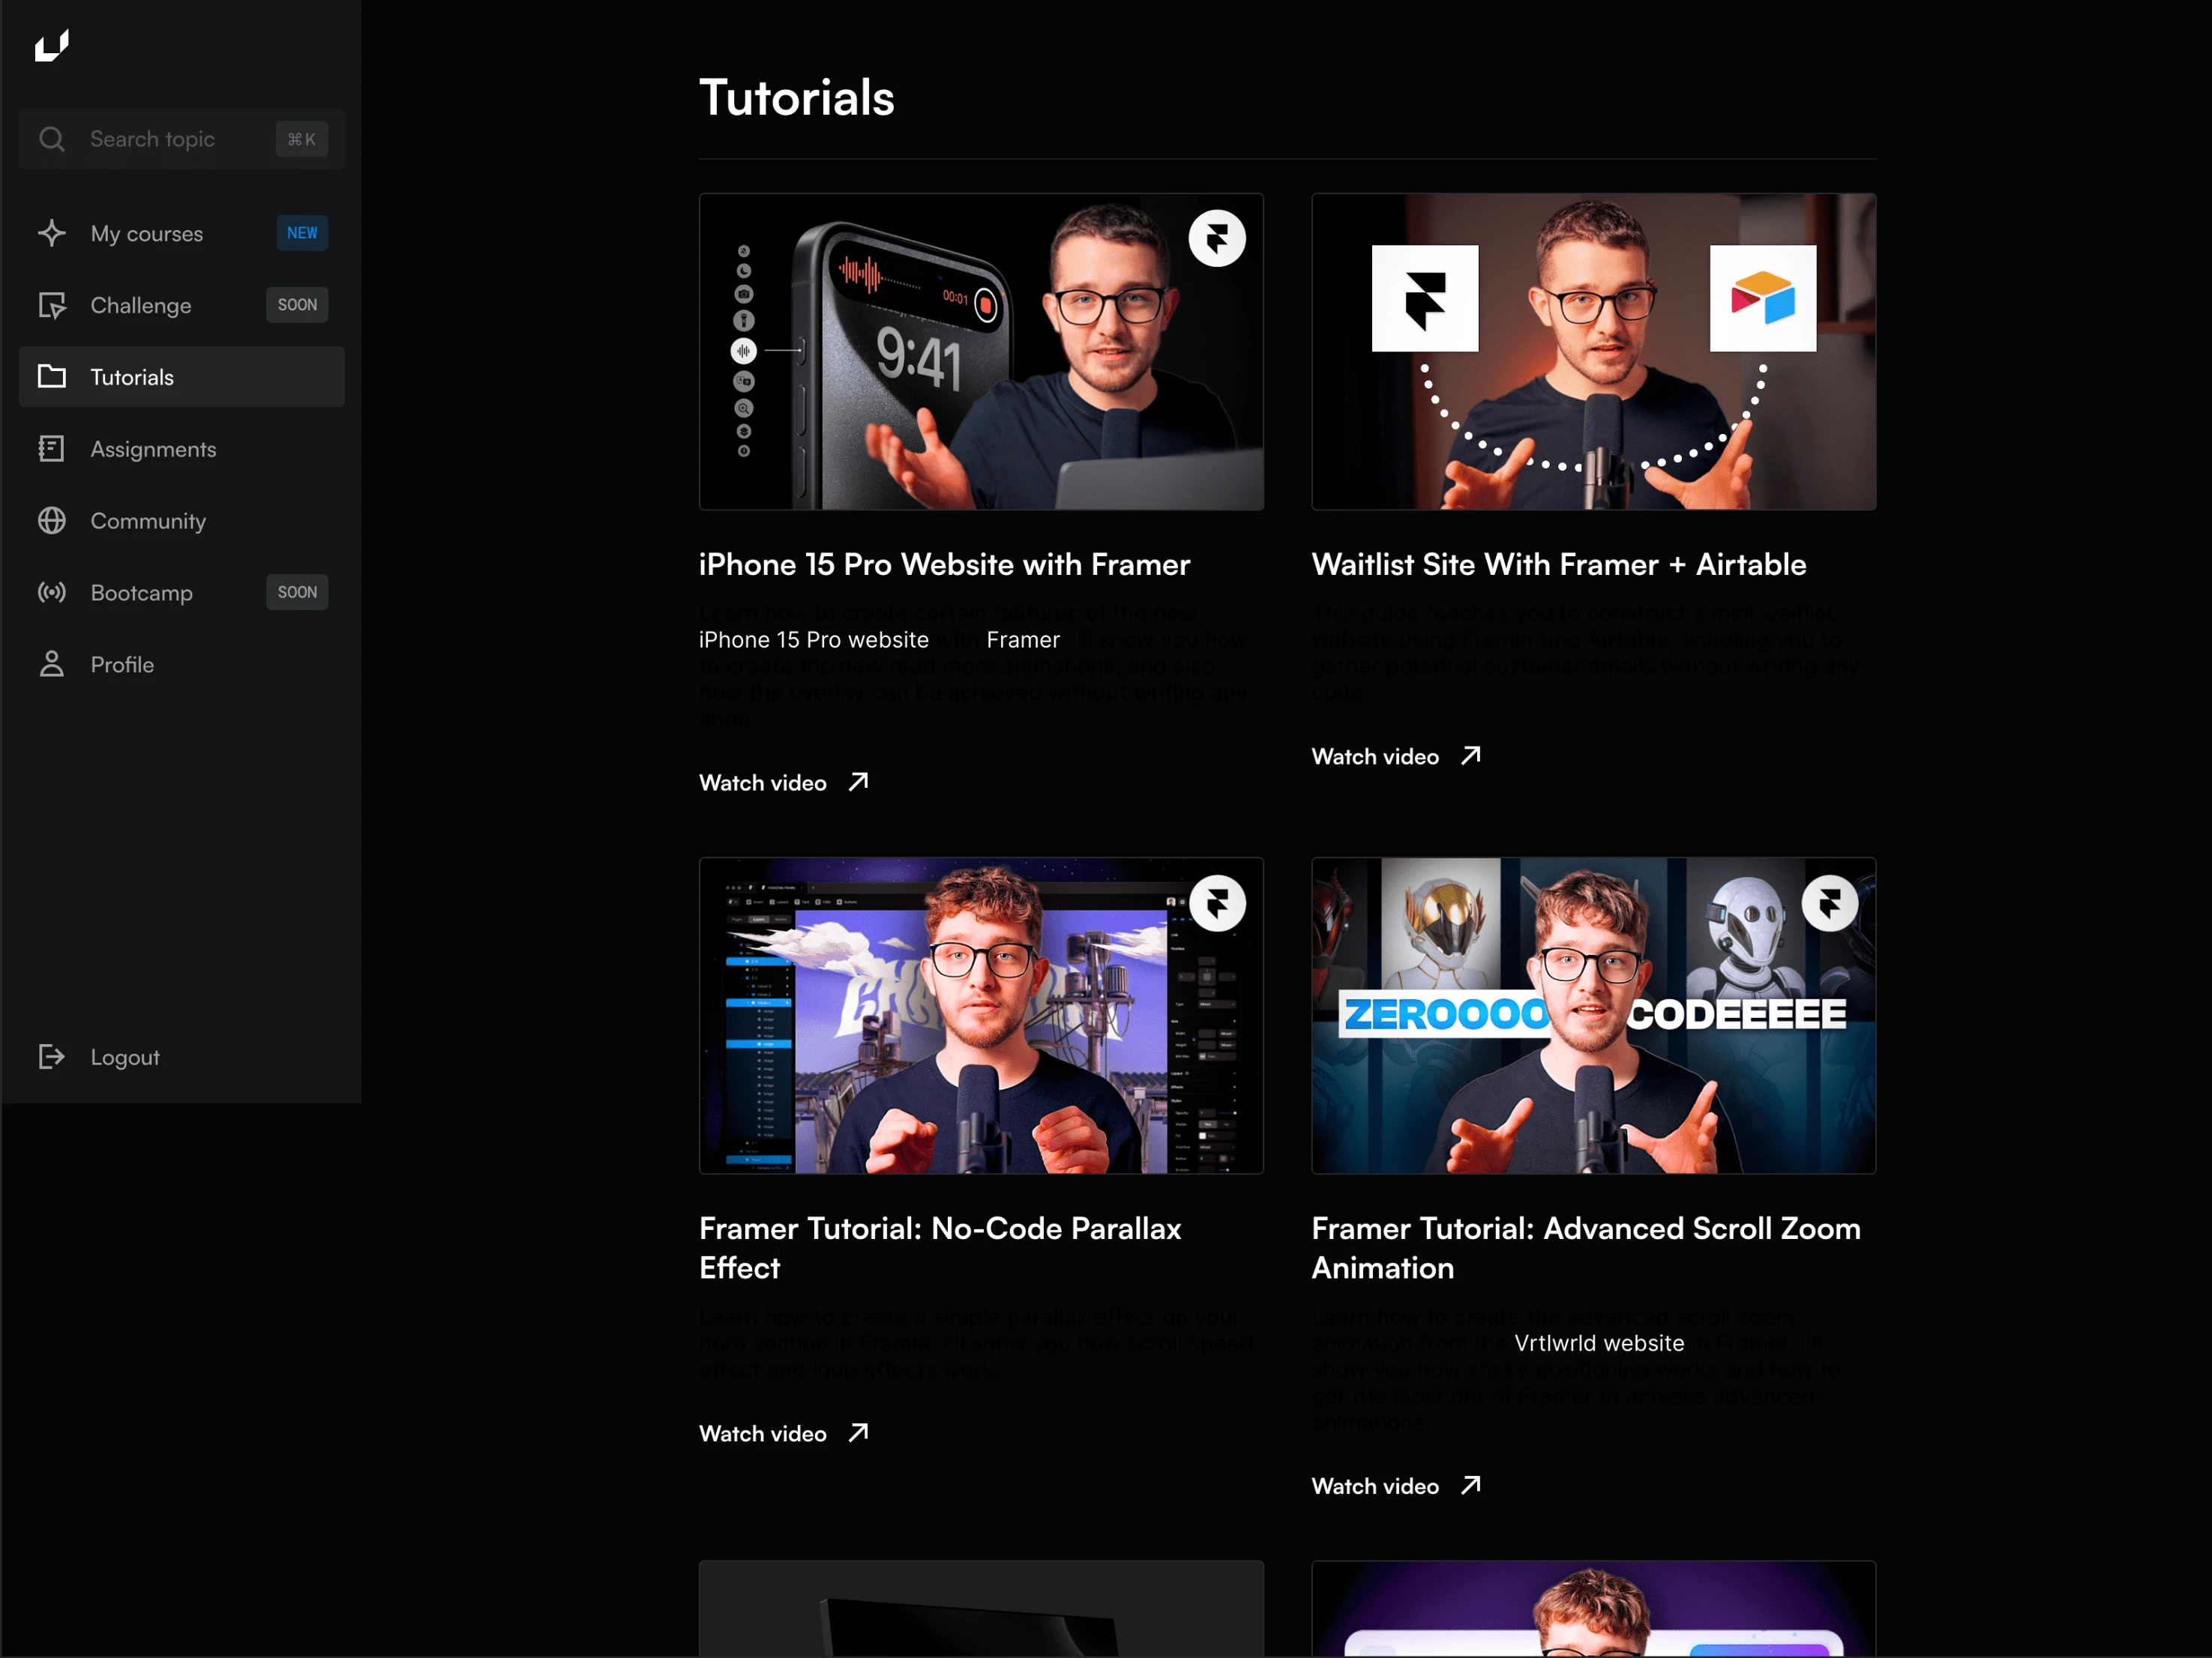The image size is (2212, 1658).
Task: Click the Community globe icon
Action: [52, 521]
